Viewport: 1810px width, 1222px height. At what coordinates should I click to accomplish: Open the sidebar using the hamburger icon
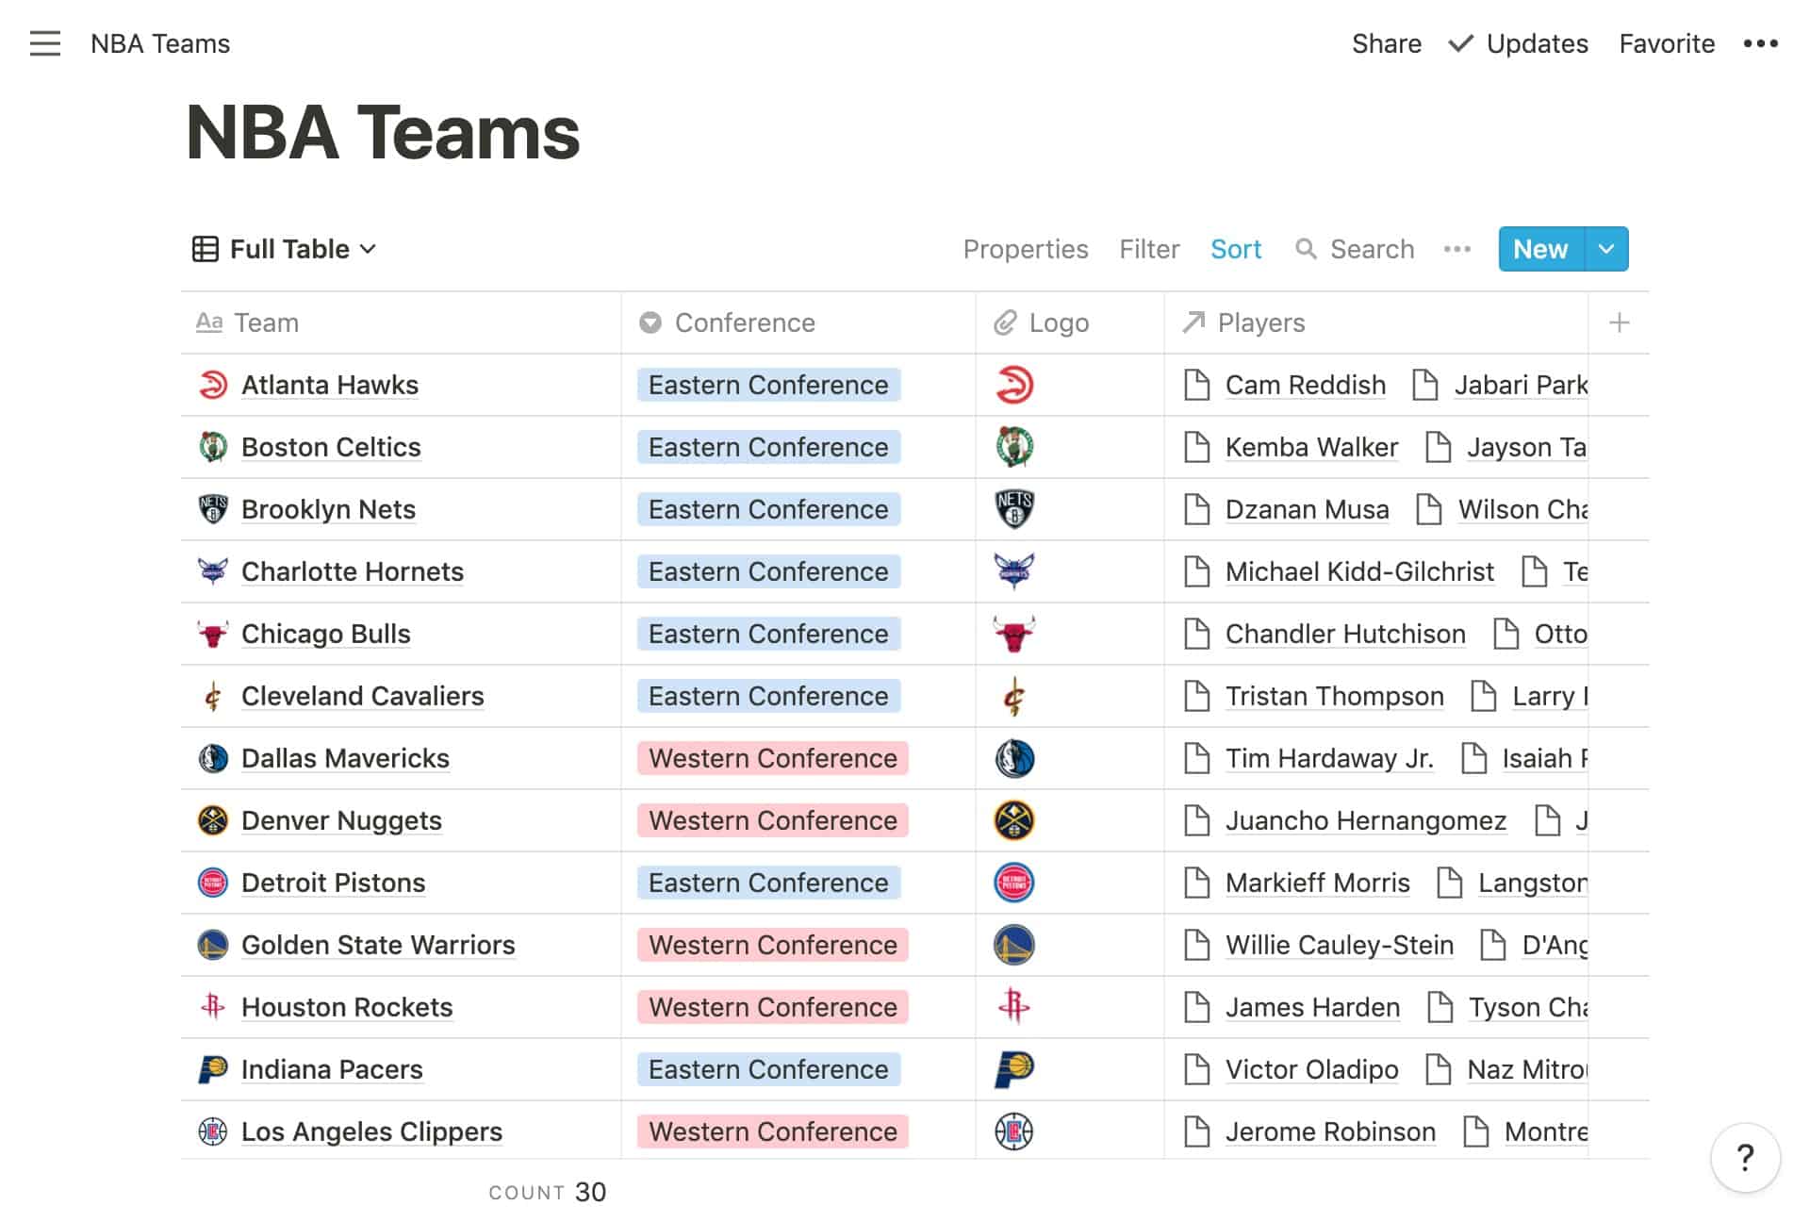click(44, 43)
